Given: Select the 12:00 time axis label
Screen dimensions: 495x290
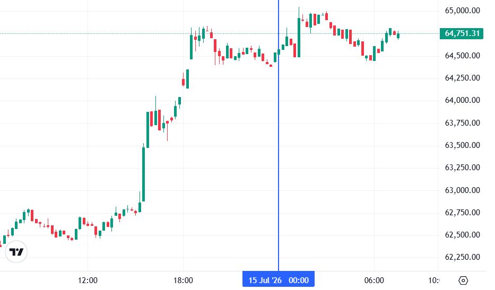Looking at the screenshot, I should coord(88,280).
